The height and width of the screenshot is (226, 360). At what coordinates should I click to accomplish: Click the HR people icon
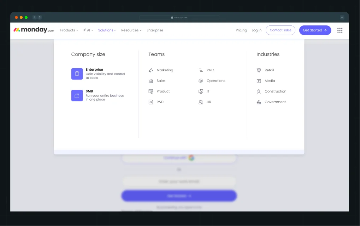point(201,102)
